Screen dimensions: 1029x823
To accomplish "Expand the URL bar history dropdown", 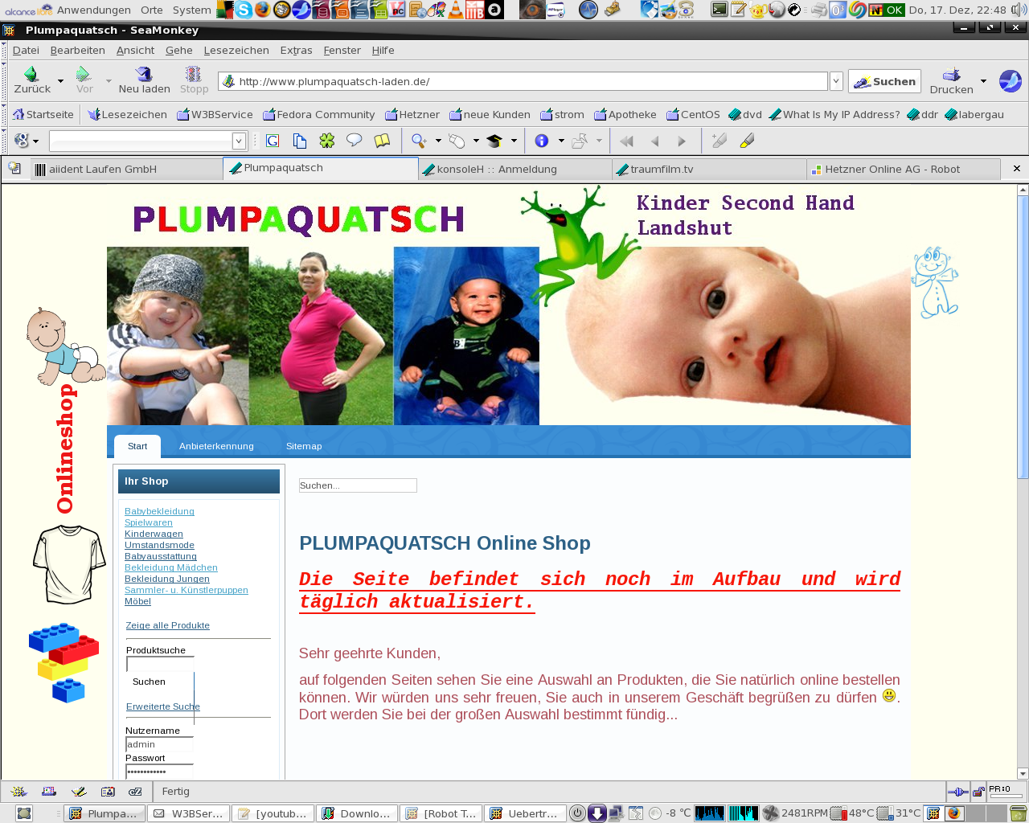I will [836, 81].
